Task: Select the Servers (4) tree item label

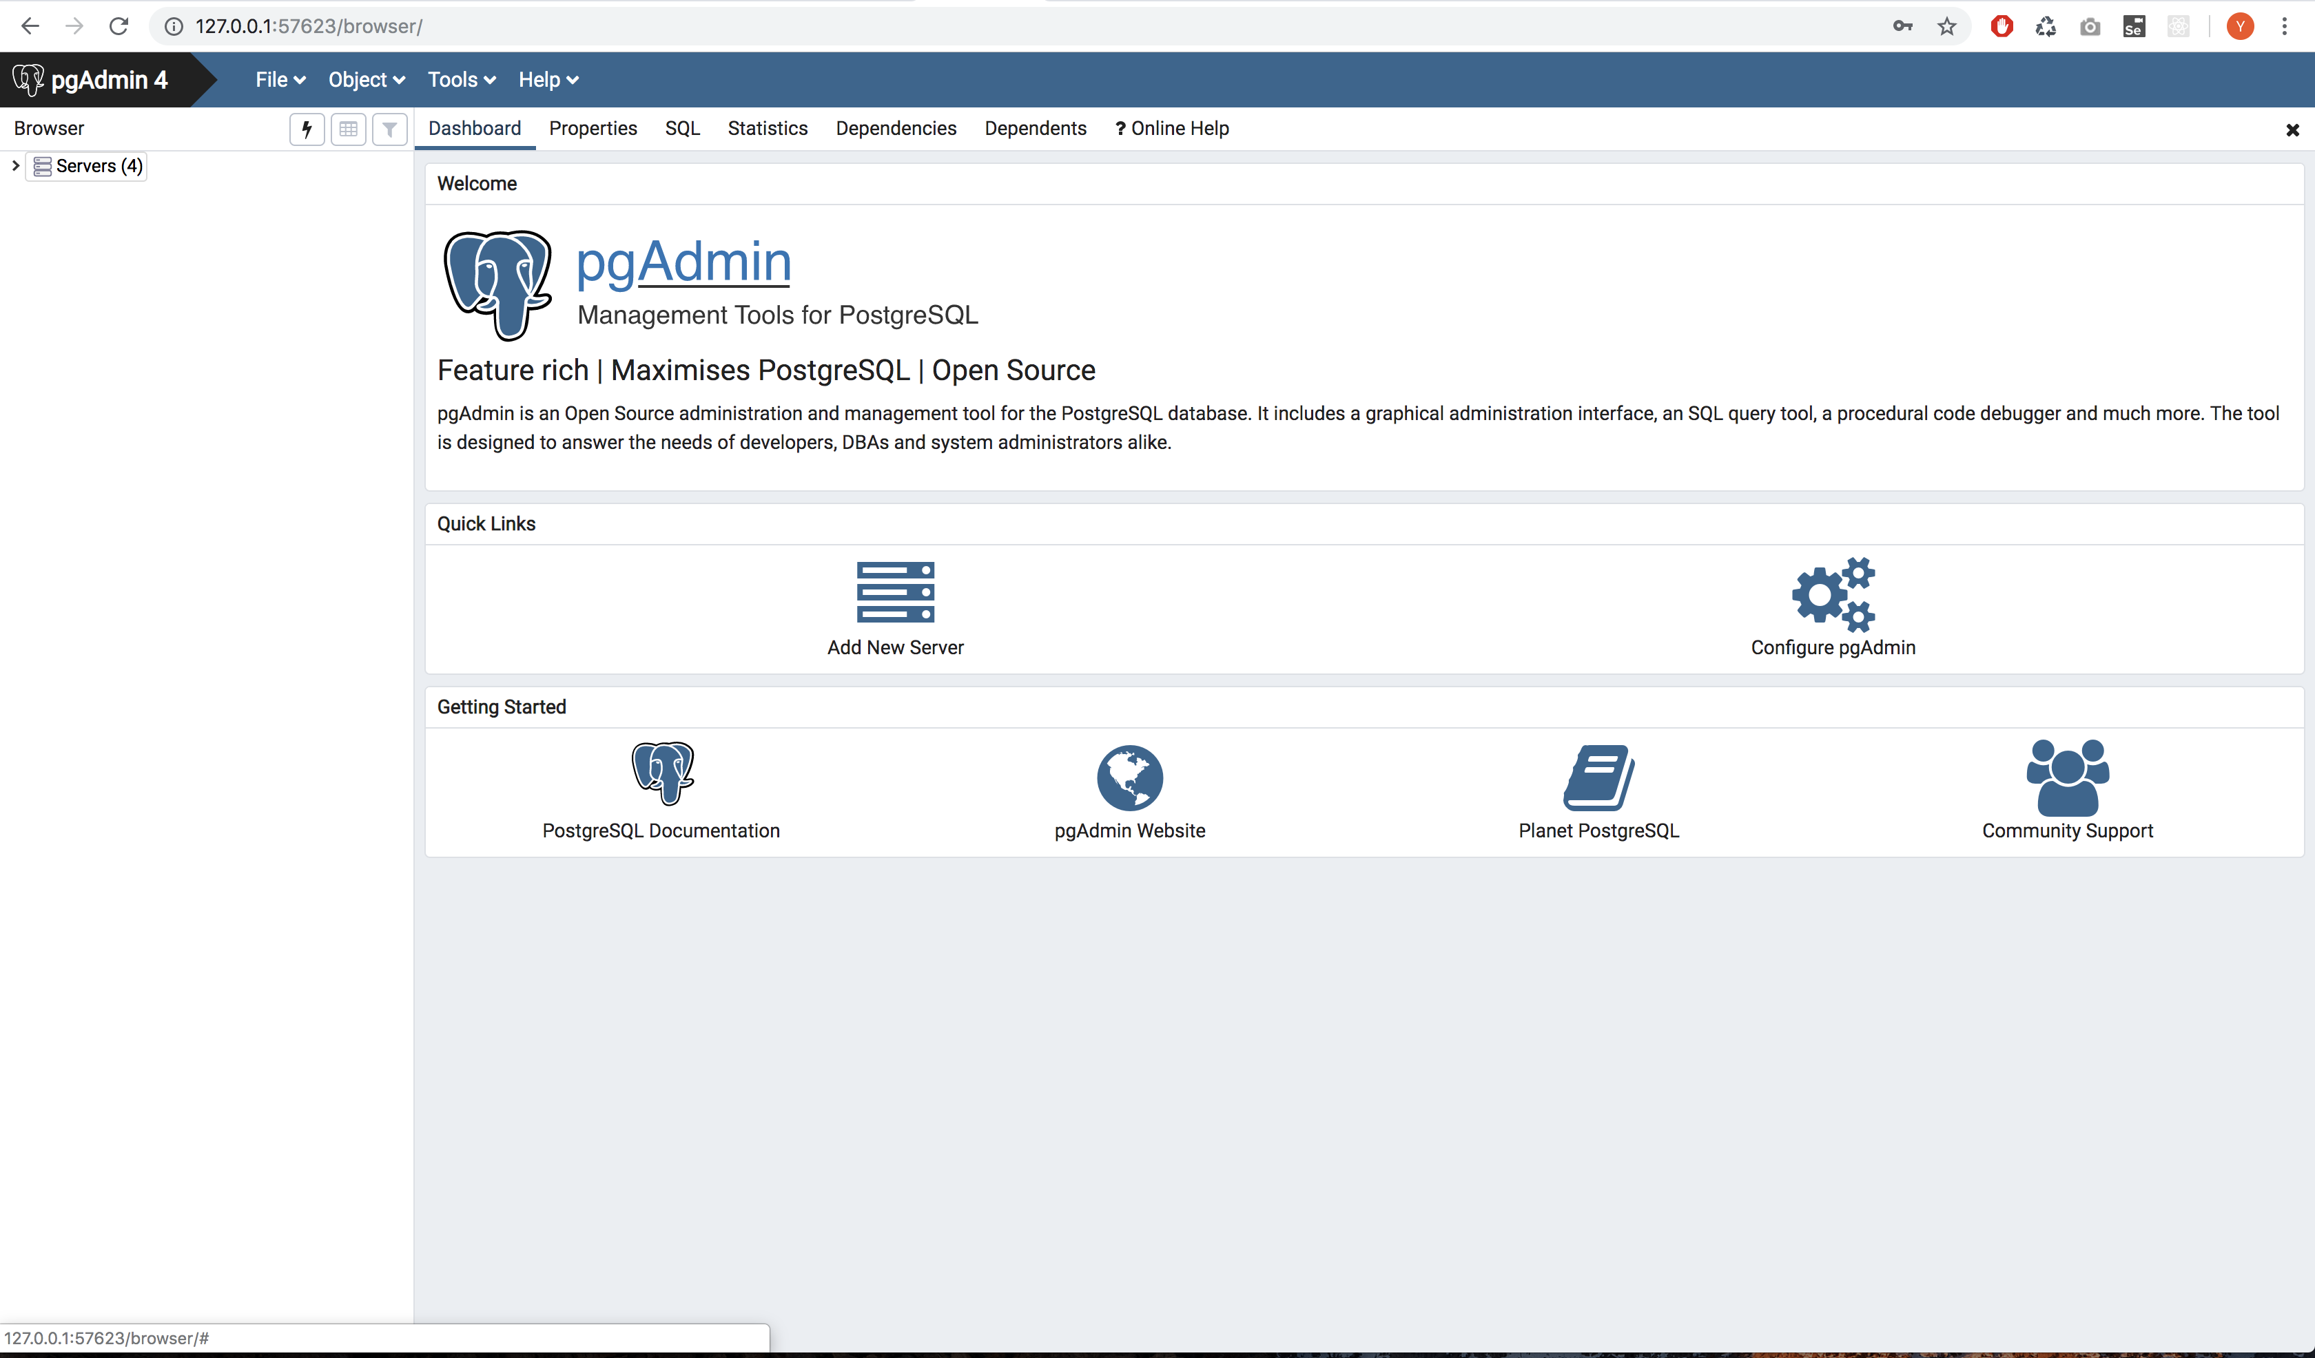Action: coord(99,166)
